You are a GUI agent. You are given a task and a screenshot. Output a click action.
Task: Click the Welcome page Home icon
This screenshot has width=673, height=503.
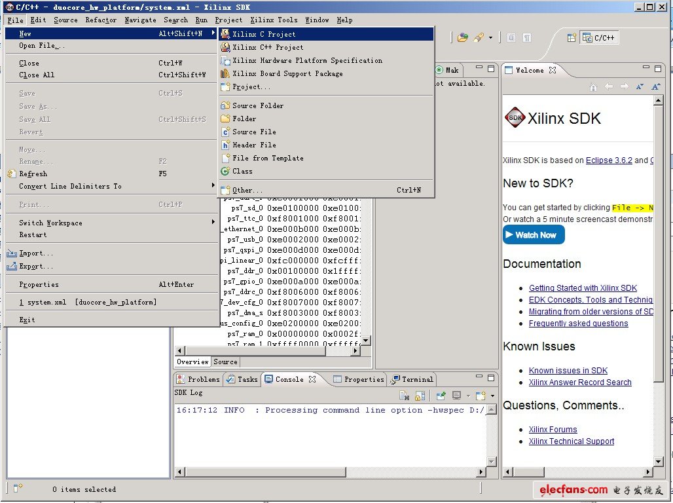593,87
